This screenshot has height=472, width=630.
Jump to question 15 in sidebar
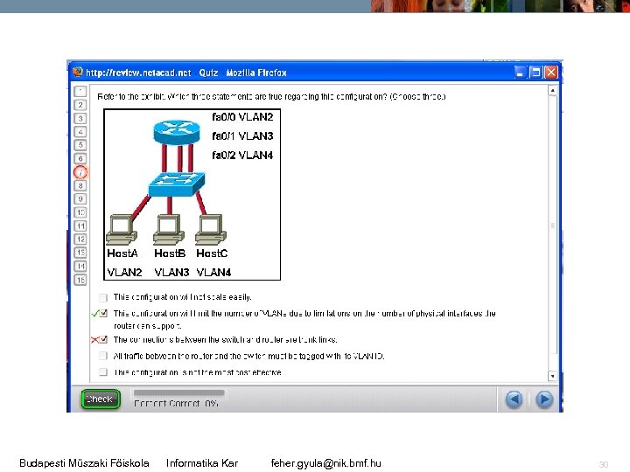(x=80, y=280)
